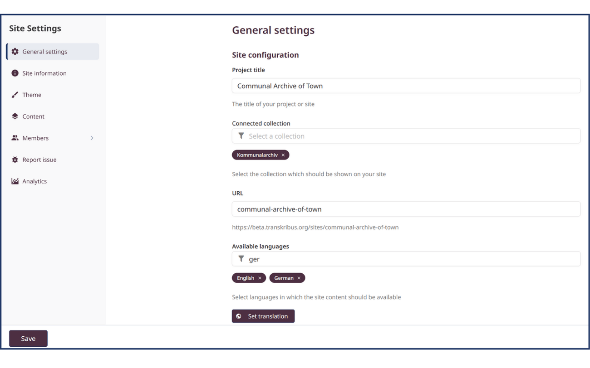Click the Save button
This screenshot has height=368, width=590.
[x=28, y=338]
